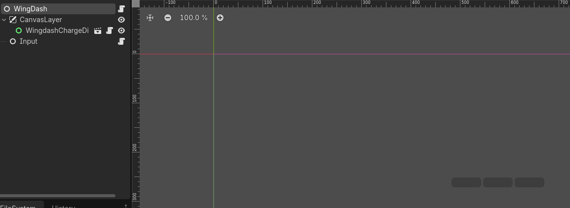Screen dimensions: 570x208
Task: Open WingdashChargeDi scene in editor icon
Action: [x=97, y=31]
